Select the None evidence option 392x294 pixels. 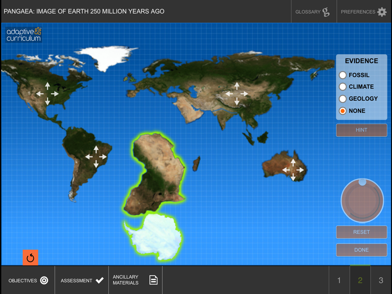point(352,111)
